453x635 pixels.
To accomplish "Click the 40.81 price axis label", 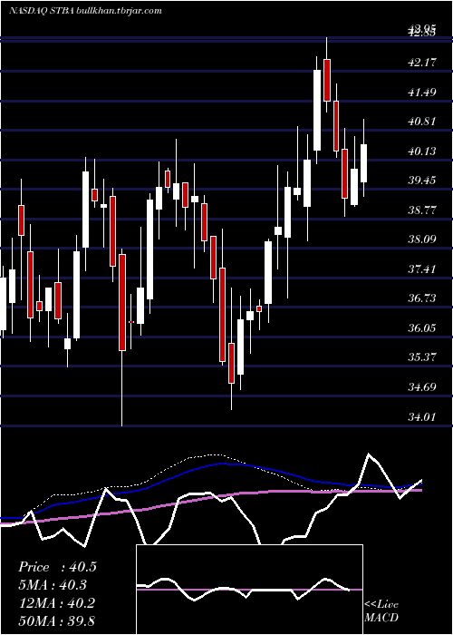I will [x=422, y=121].
